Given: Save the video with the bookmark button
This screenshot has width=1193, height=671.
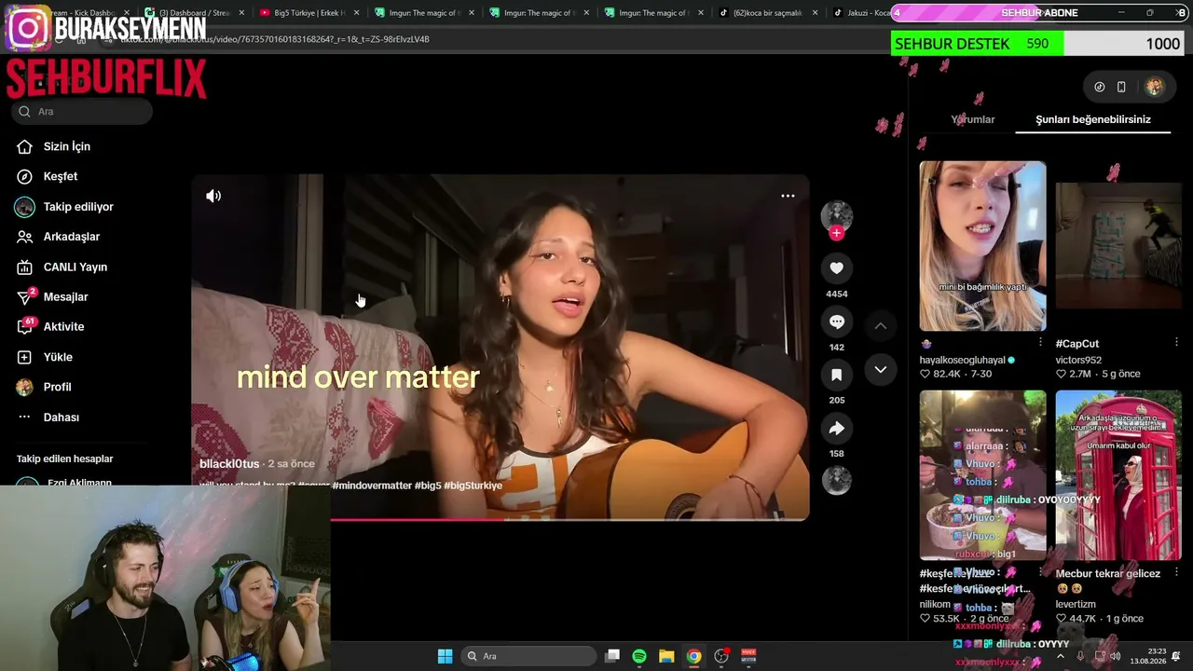Looking at the screenshot, I should 836,375.
